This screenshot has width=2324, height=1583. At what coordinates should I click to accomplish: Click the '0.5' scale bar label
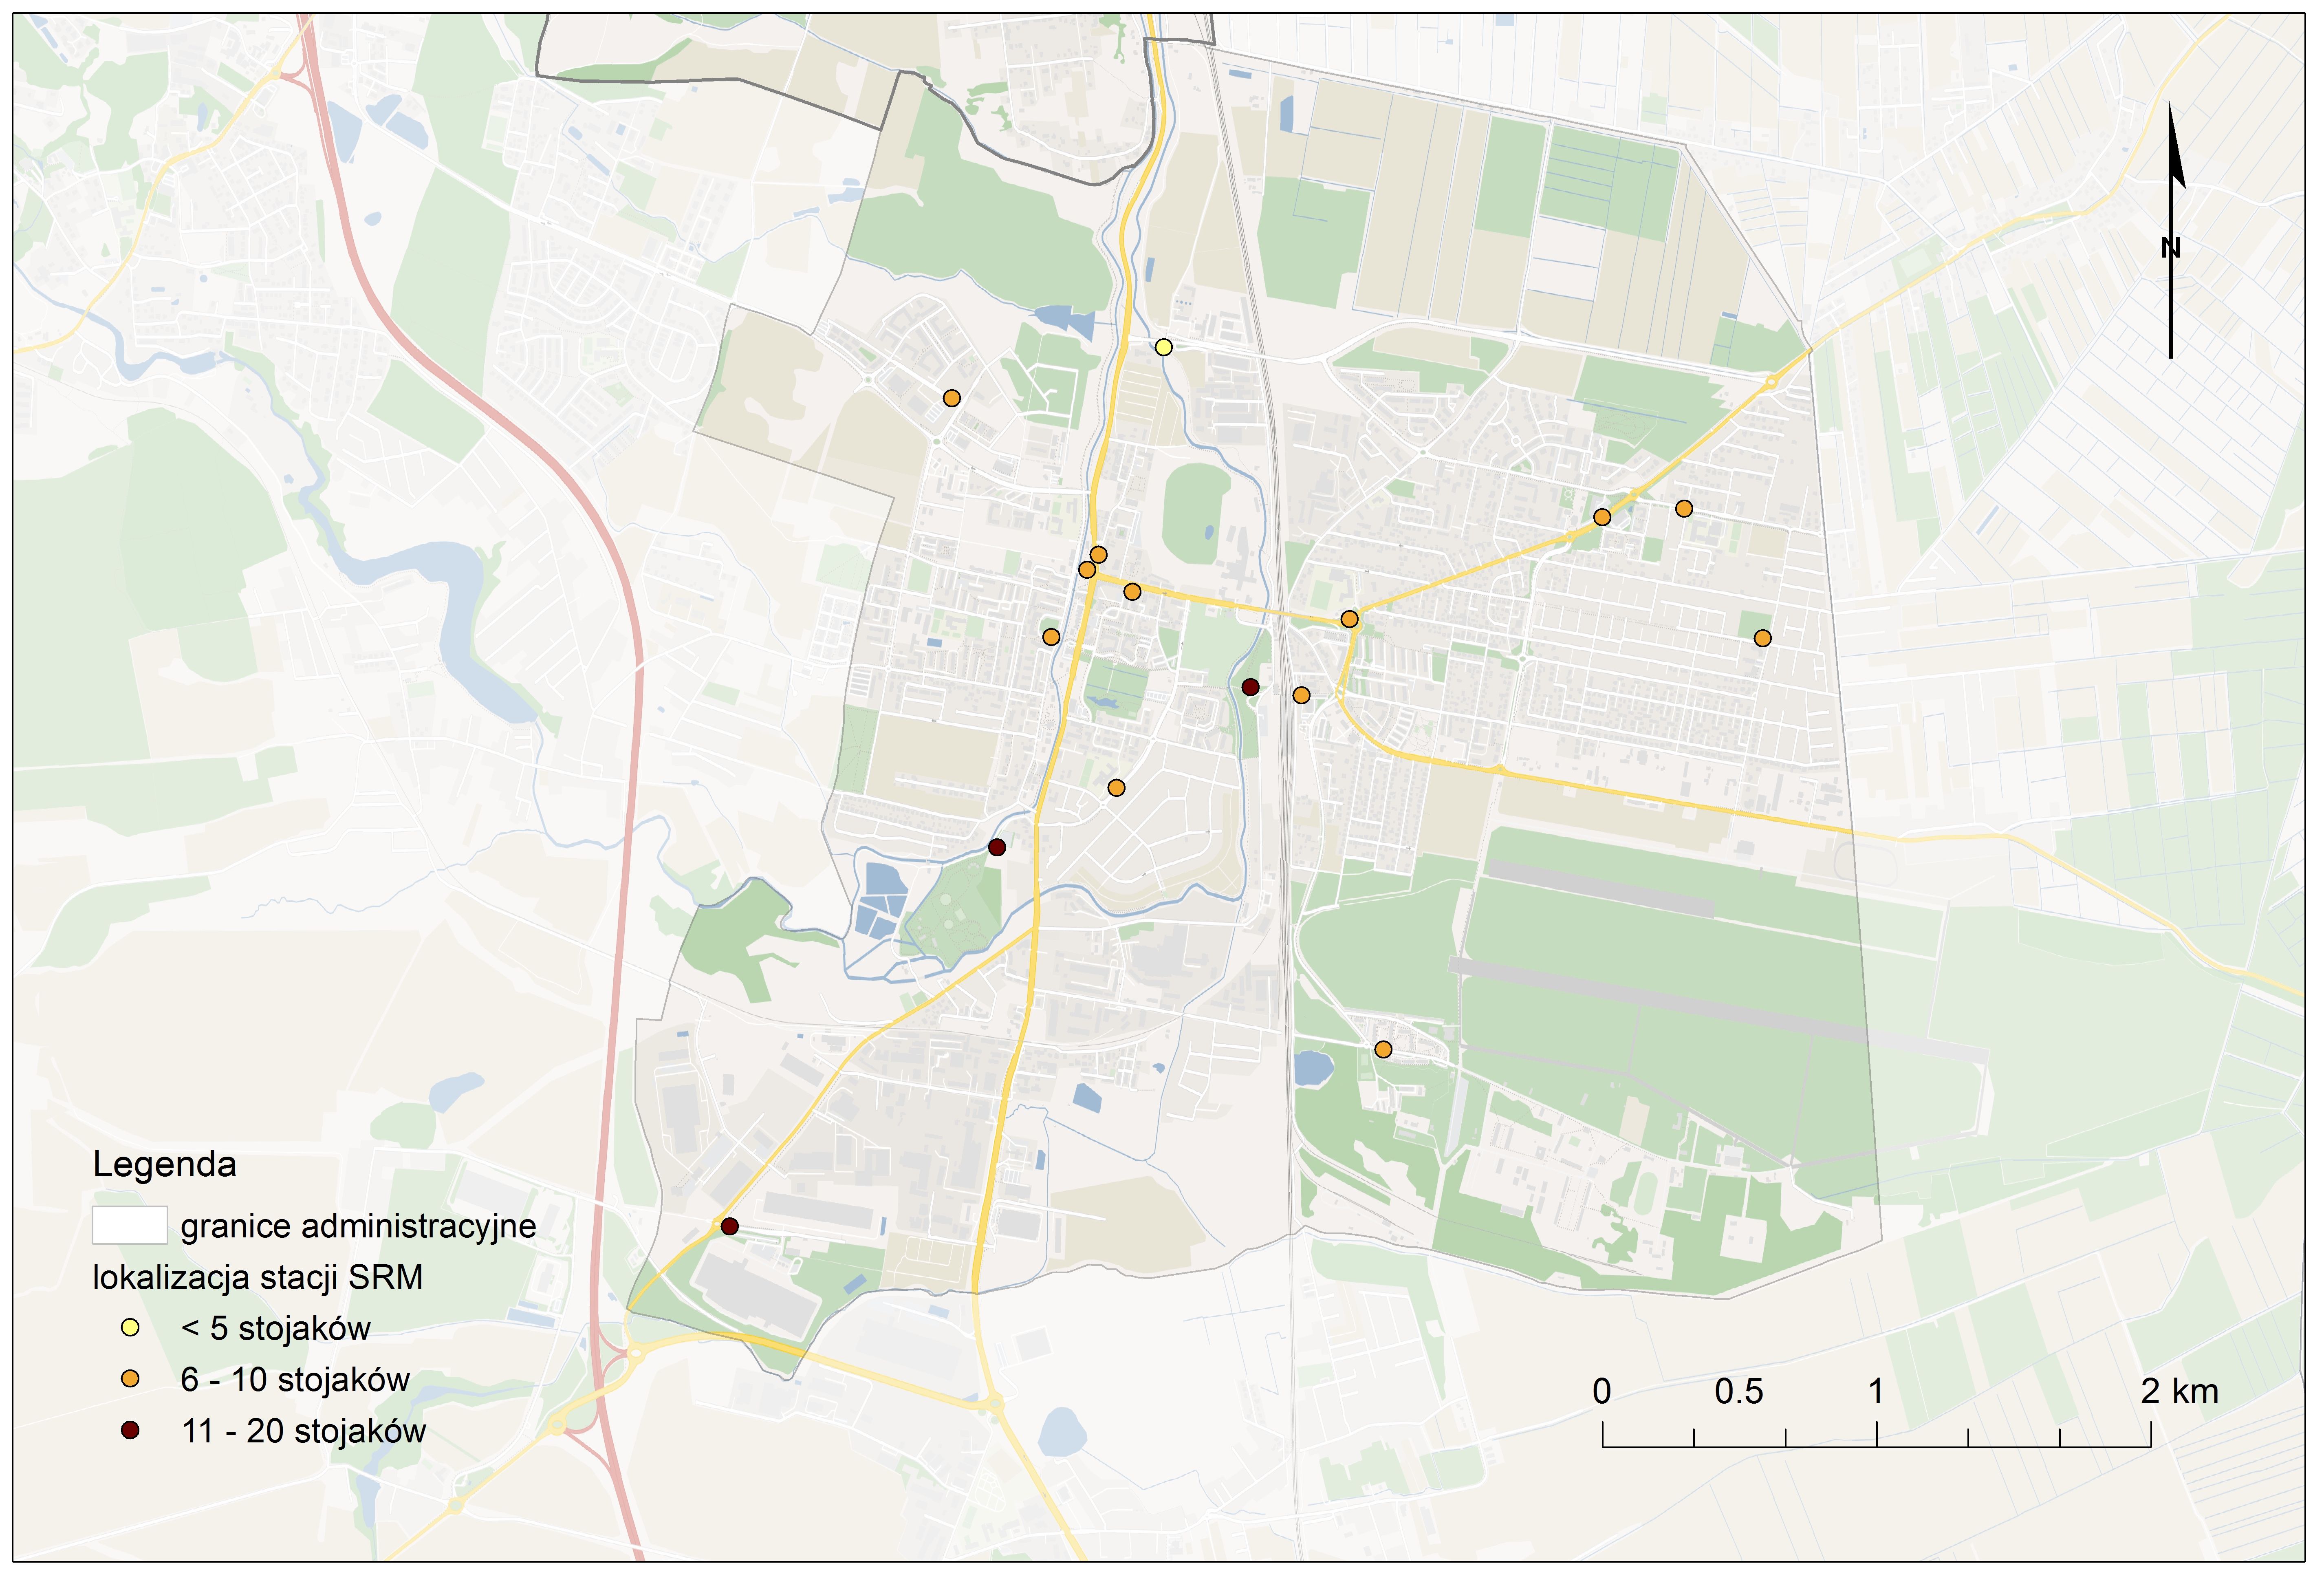pyautogui.click(x=1739, y=1391)
